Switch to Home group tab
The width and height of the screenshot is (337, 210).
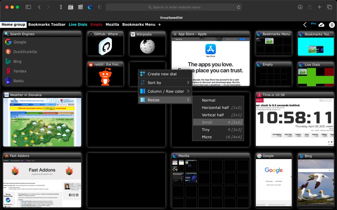coord(13,24)
